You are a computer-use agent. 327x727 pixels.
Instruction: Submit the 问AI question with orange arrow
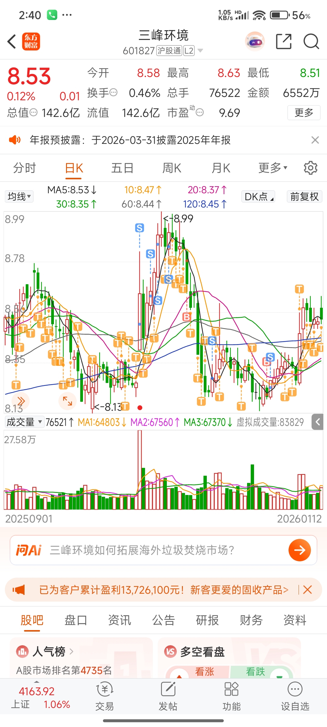point(299,550)
